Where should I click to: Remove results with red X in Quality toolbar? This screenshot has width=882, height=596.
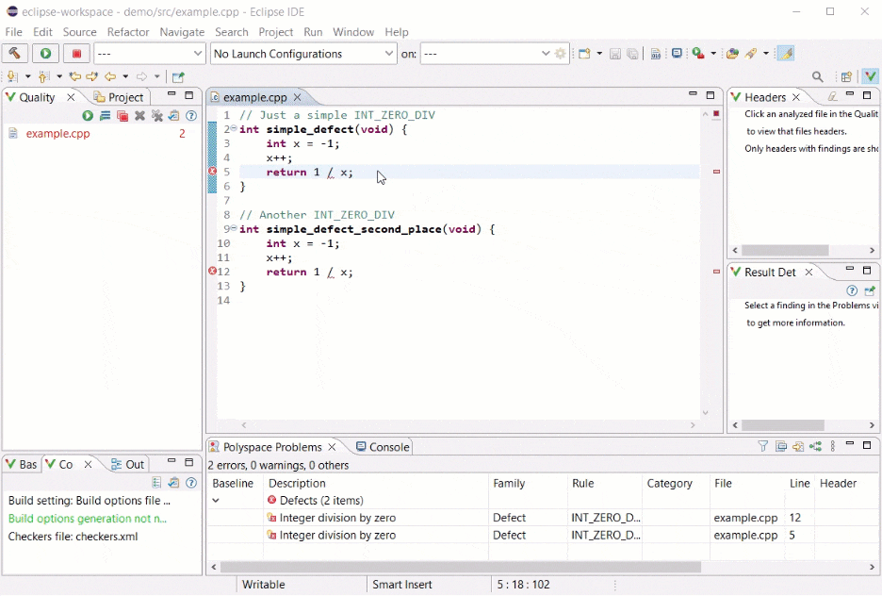click(139, 115)
